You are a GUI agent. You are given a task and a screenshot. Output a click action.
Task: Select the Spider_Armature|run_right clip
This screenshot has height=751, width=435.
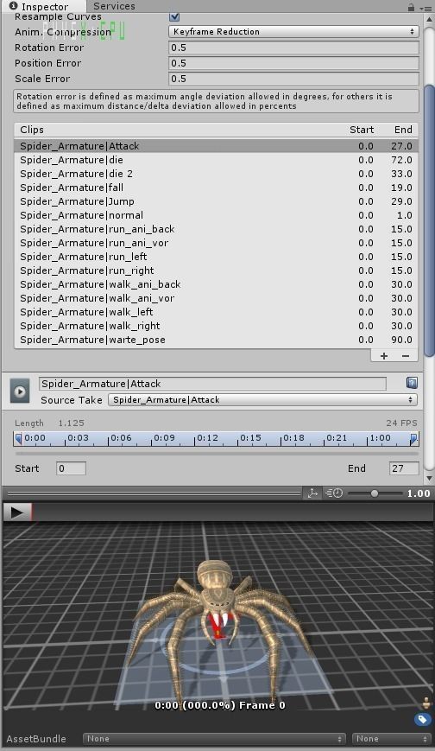coord(216,271)
